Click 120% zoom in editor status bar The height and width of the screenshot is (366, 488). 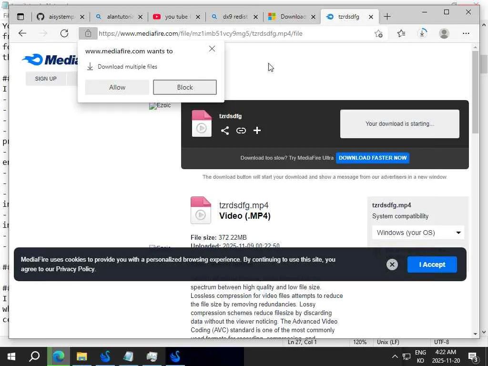359,342
